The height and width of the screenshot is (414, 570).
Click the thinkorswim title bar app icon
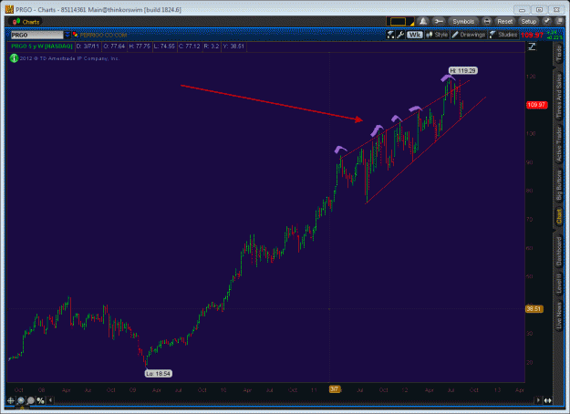pos(9,9)
